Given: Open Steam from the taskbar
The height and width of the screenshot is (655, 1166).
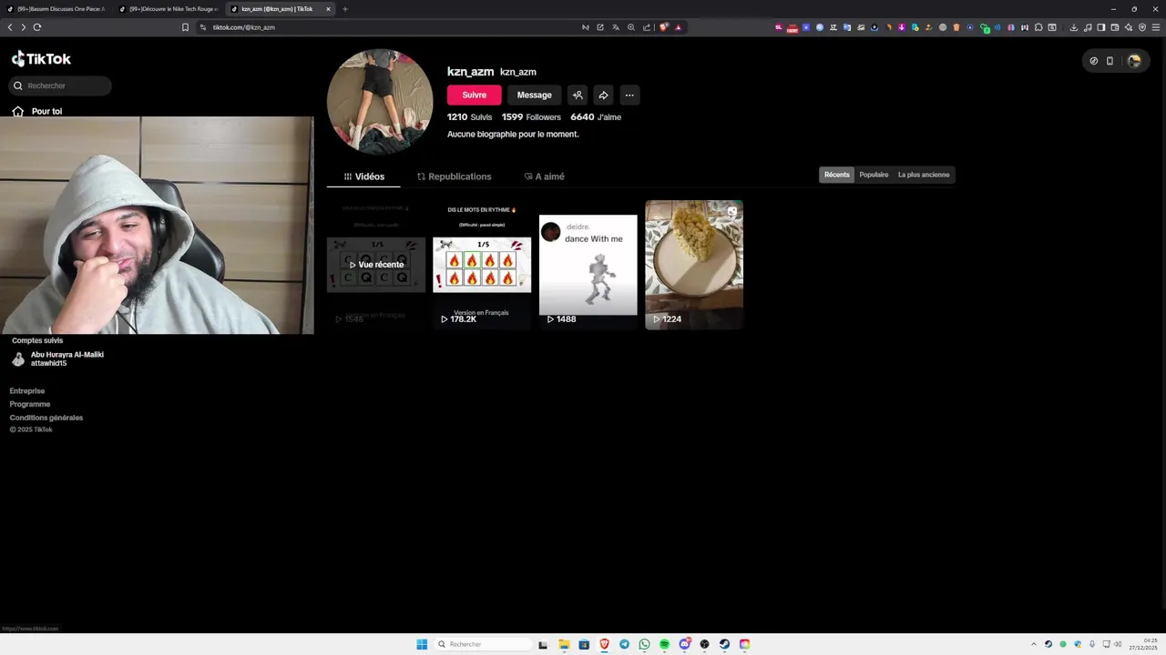Looking at the screenshot, I should coord(724,644).
